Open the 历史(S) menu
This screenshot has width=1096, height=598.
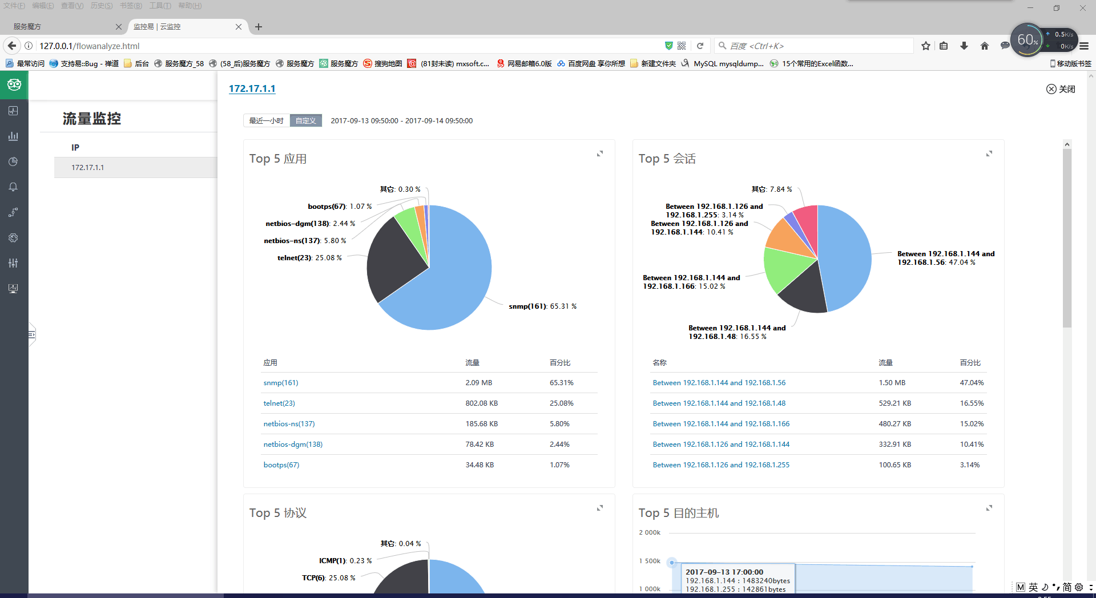[x=102, y=6]
